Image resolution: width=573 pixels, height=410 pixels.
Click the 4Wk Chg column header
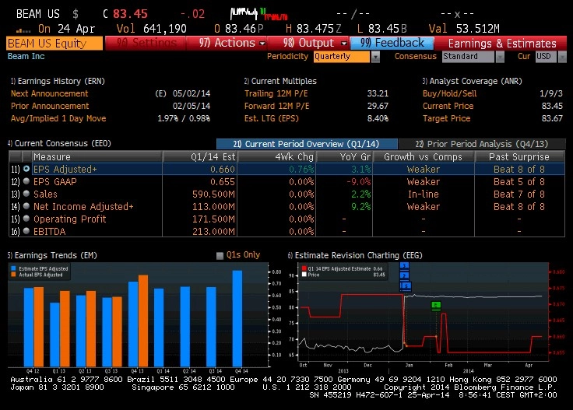click(277, 156)
